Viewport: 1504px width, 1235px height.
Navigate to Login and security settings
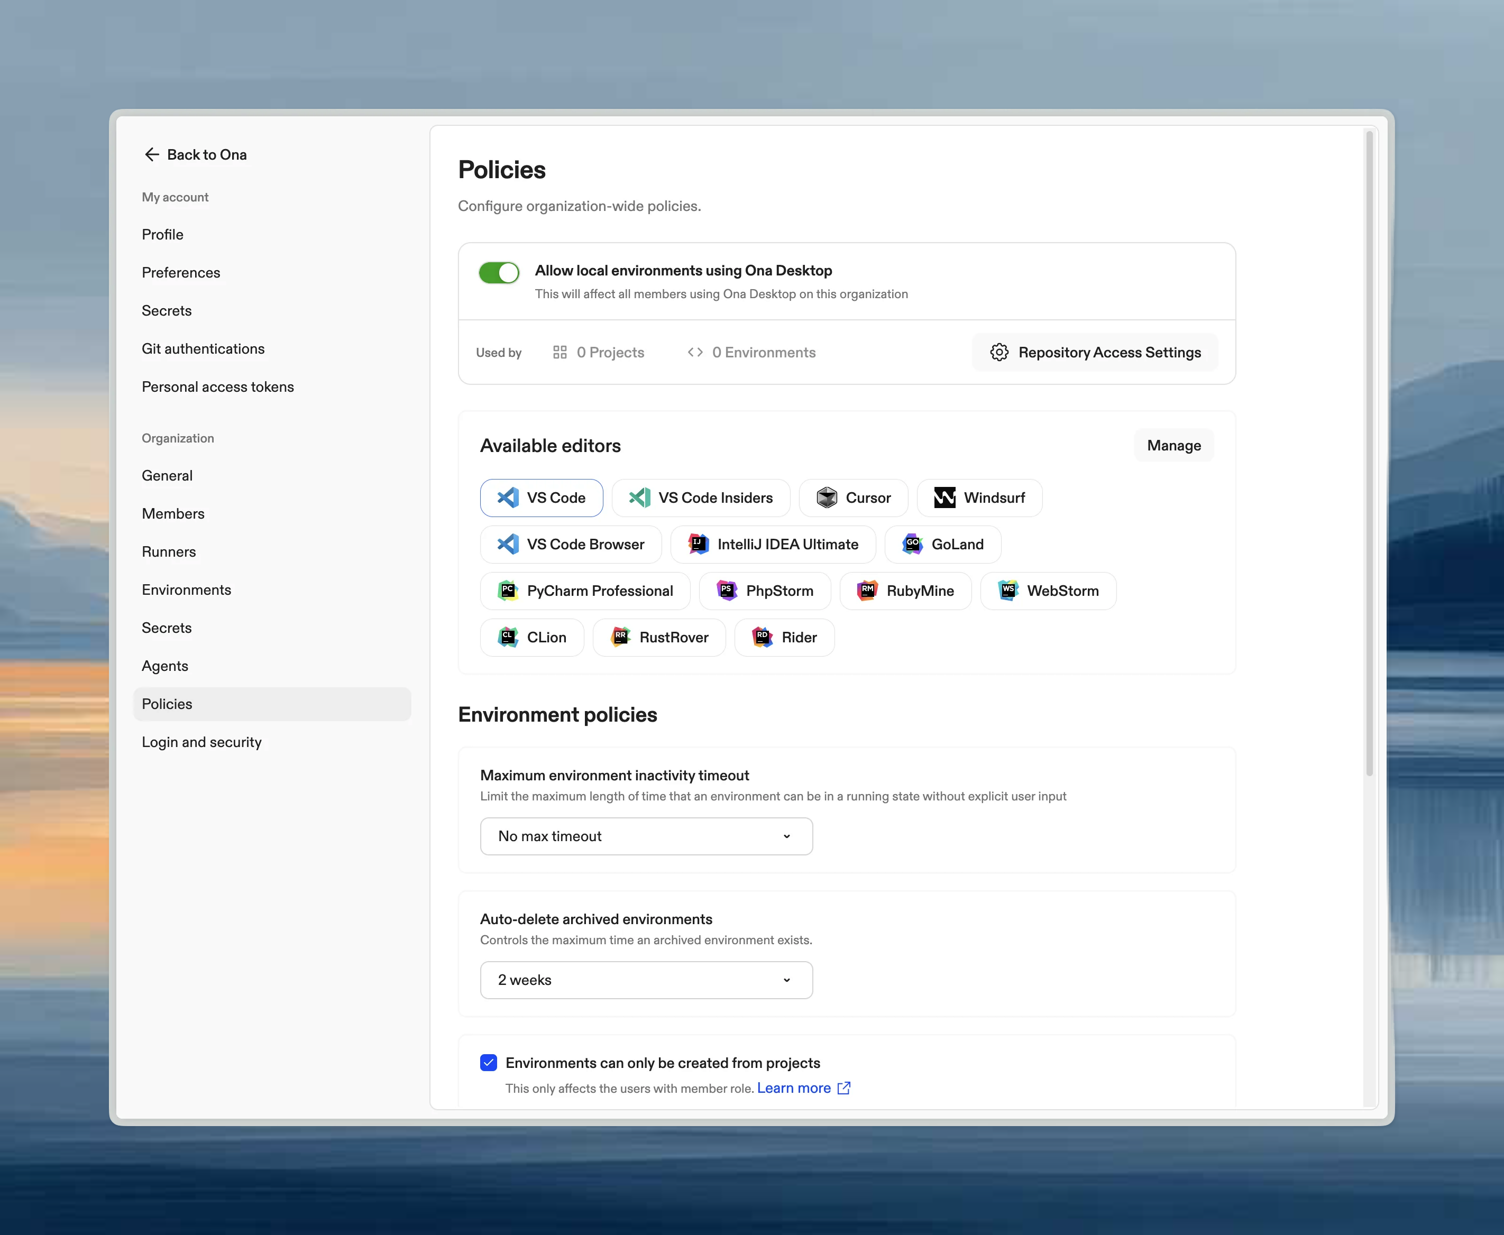pos(201,742)
